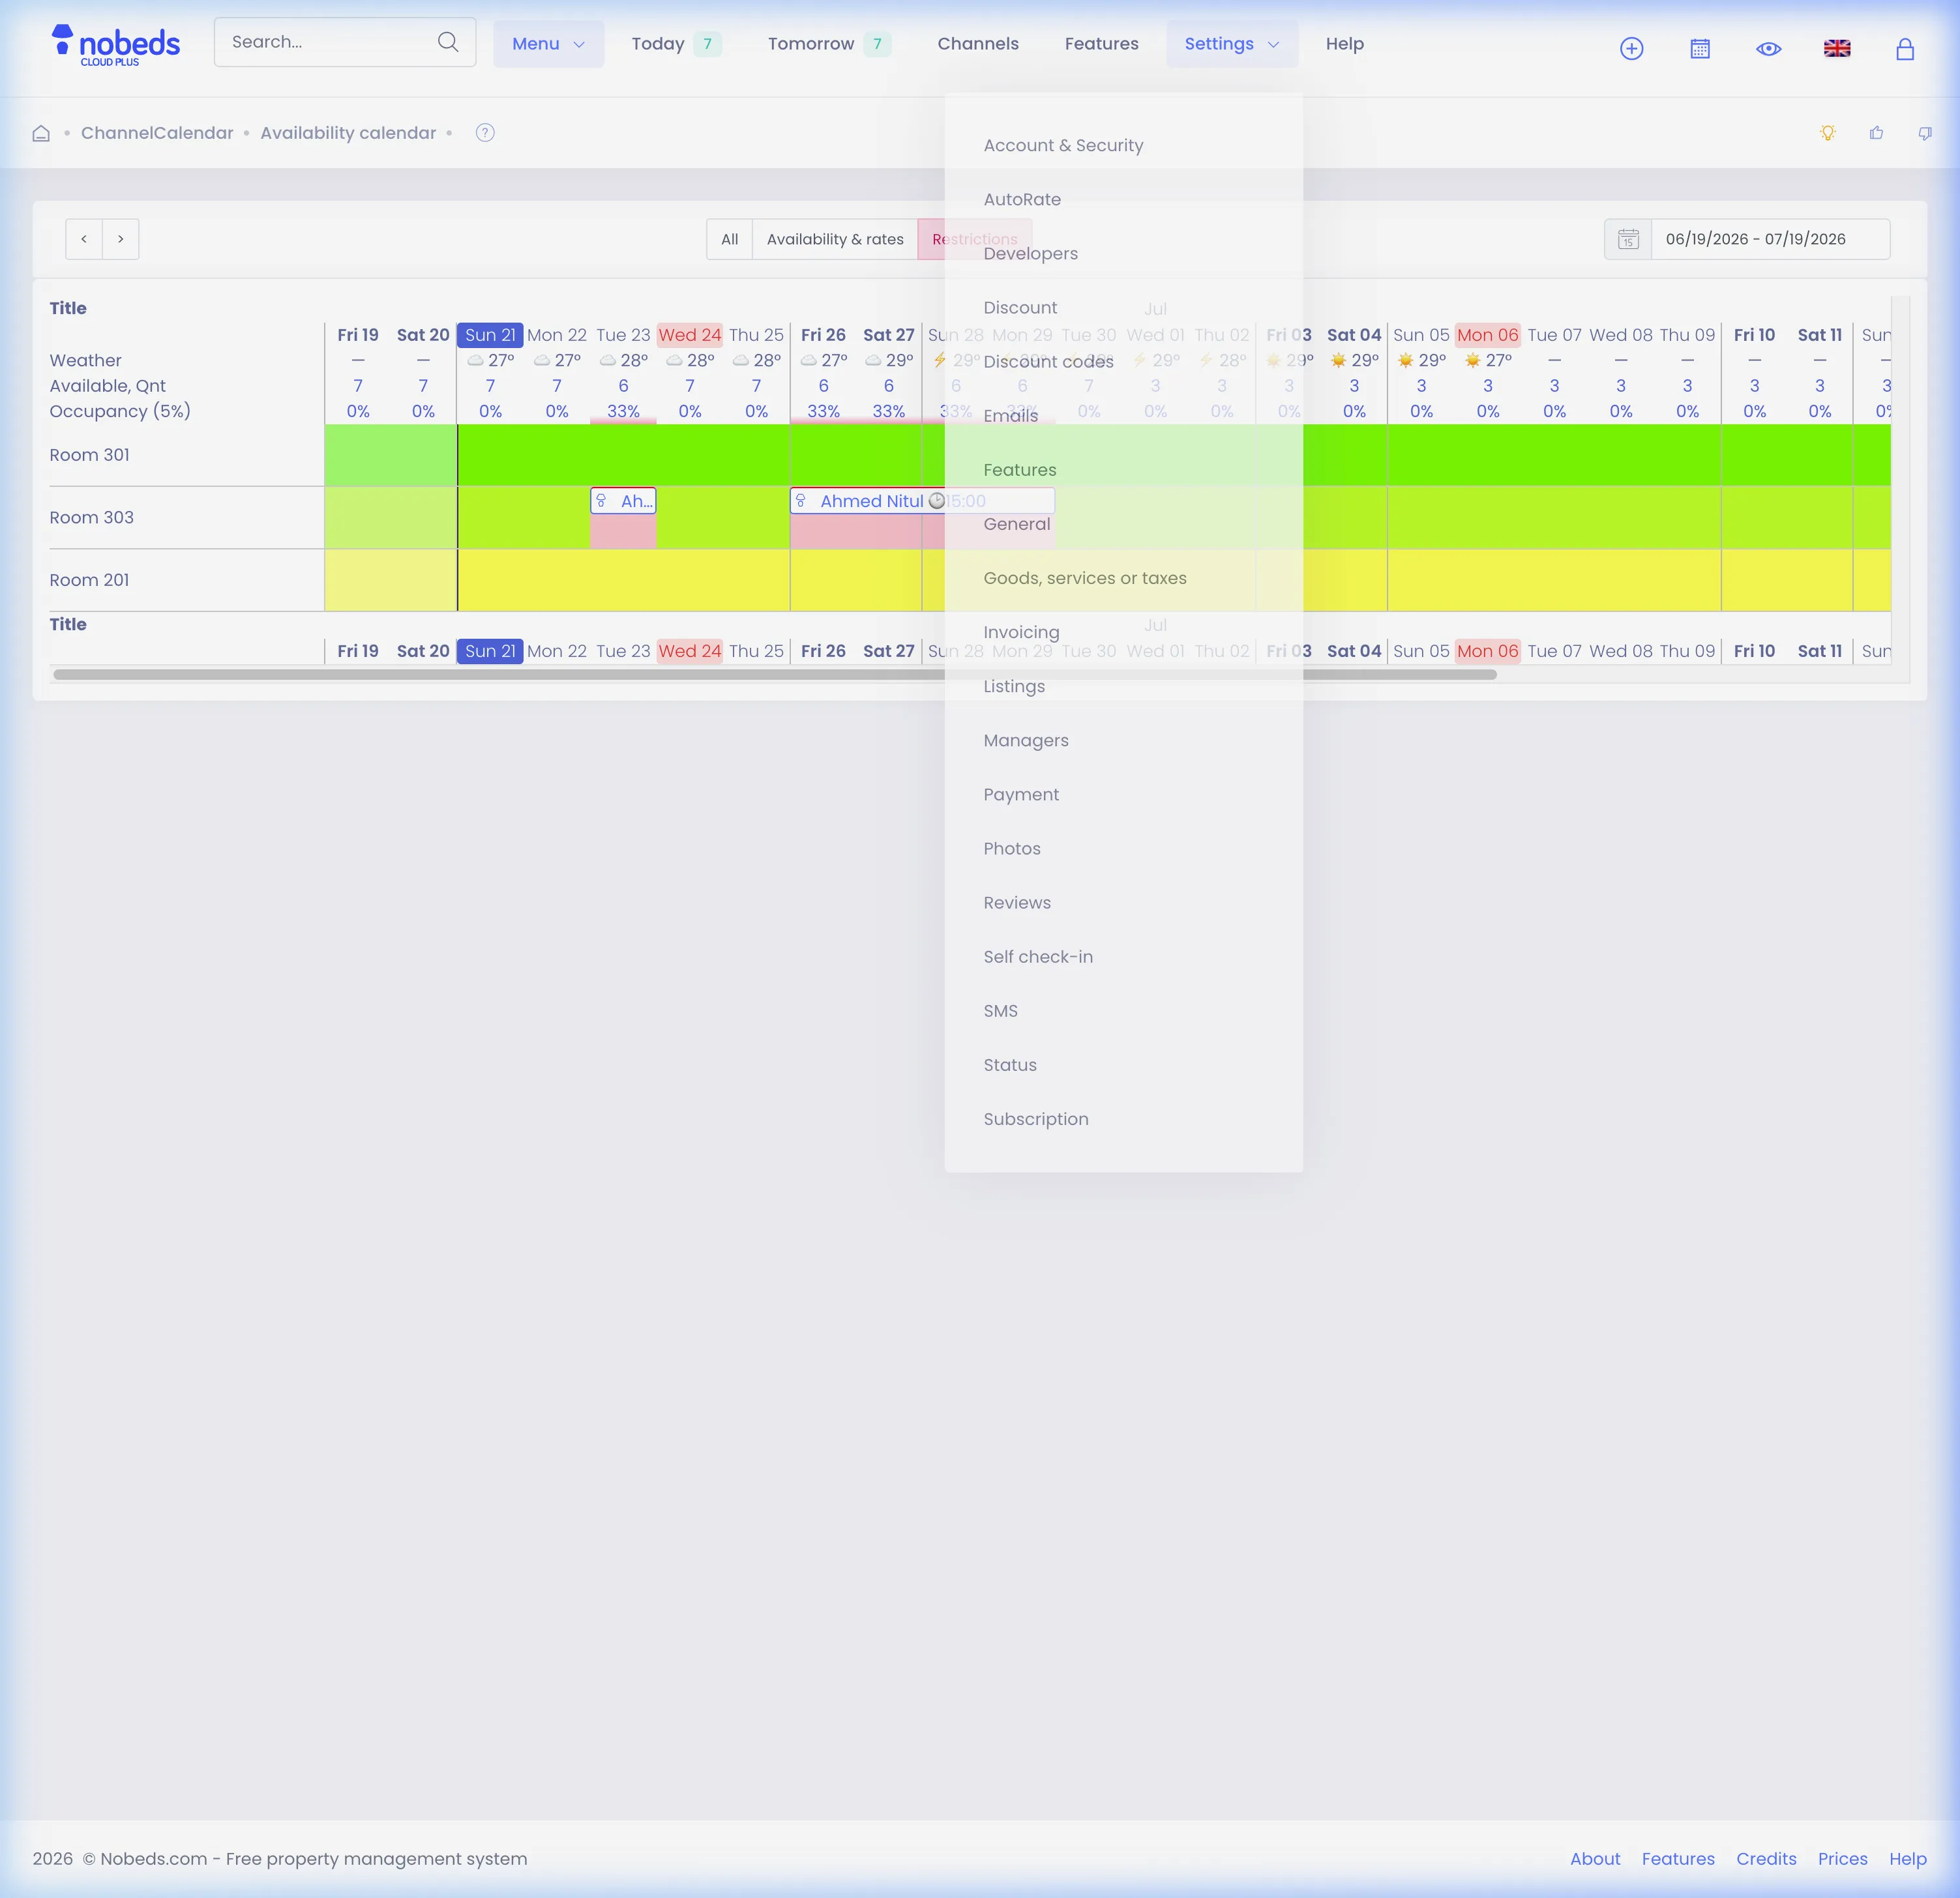
Task: Click the add new plus circle icon
Action: tap(1631, 48)
